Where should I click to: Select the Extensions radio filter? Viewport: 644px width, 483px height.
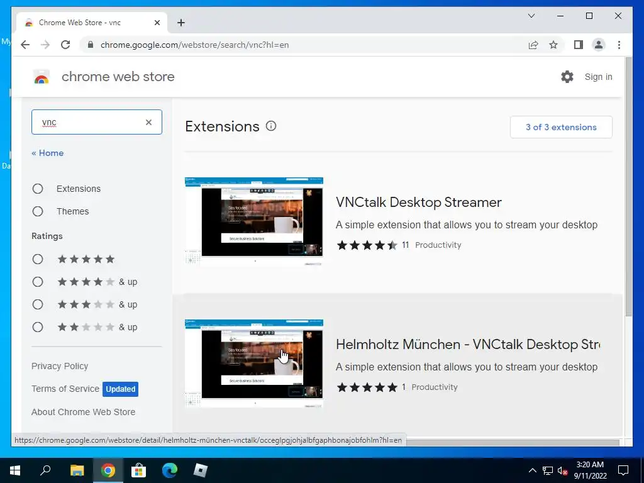tap(38, 189)
